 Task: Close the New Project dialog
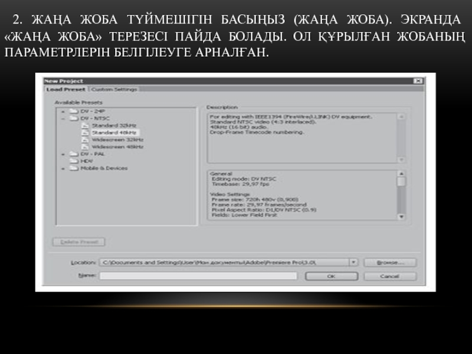[x=418, y=81]
